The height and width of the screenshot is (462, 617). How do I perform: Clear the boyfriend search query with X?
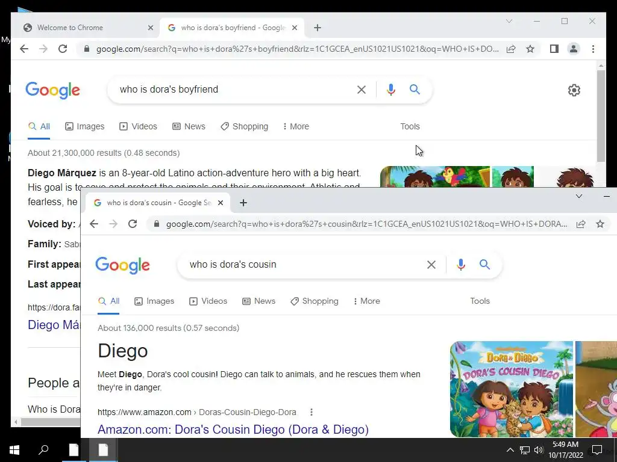(362, 90)
